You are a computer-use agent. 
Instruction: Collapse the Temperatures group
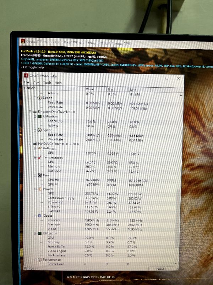pyautogui.click(x=35, y=157)
